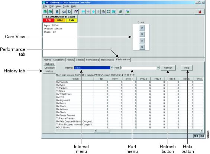Image resolution: width=210 pixels, height=154 pixels.
Task: Click the Help button next to Refresh
Action: pos(187,68)
